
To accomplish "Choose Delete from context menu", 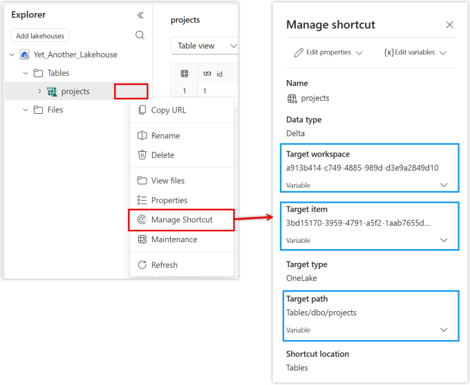I will pyautogui.click(x=182, y=155).
